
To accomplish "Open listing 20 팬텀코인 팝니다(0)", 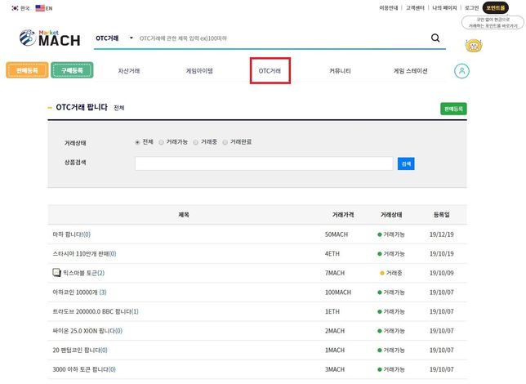I will point(80,351).
